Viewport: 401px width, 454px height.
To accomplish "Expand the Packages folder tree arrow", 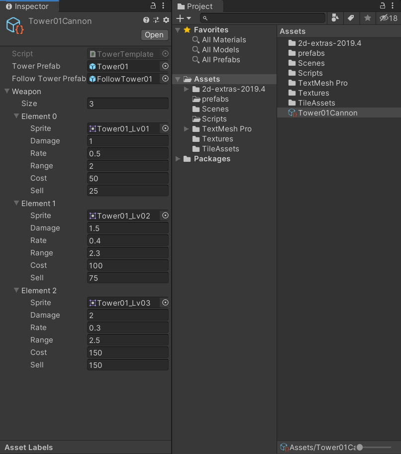I will [178, 159].
